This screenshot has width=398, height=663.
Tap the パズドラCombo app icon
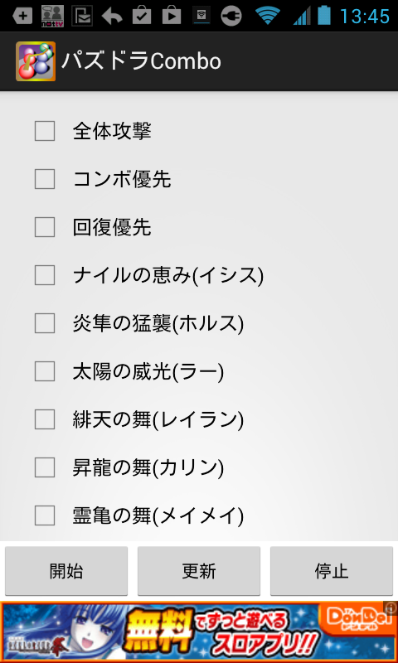pyautogui.click(x=36, y=61)
